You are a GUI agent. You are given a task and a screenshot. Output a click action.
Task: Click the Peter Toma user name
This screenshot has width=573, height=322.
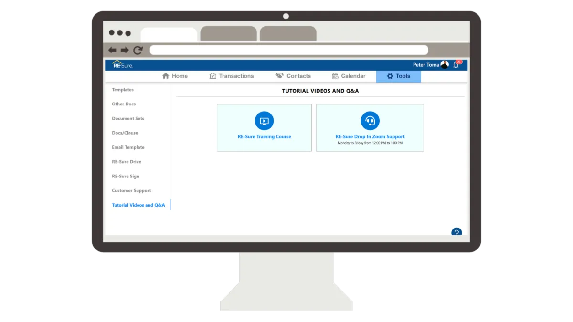click(426, 65)
